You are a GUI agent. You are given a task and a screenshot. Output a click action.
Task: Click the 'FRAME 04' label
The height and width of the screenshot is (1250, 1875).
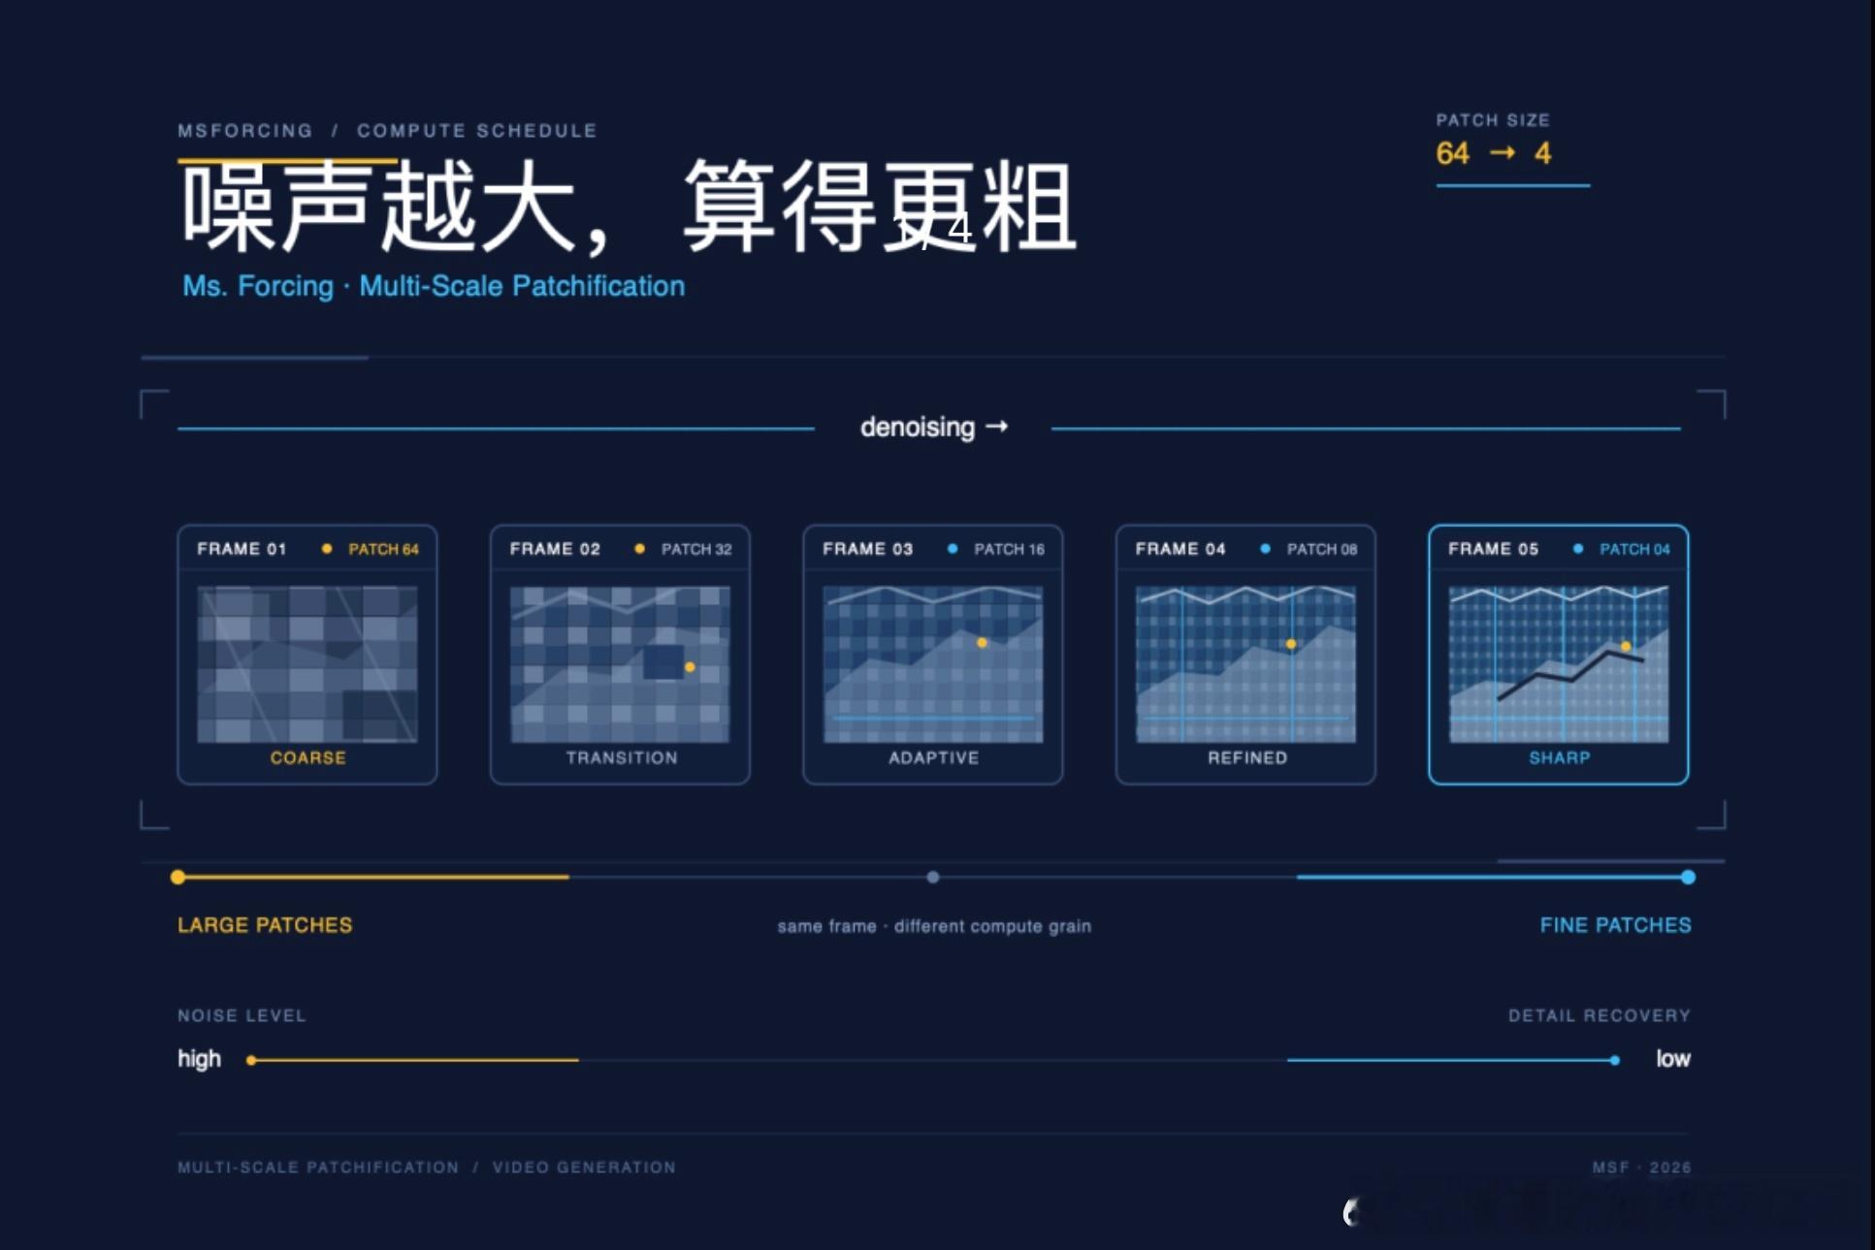pyautogui.click(x=1180, y=549)
